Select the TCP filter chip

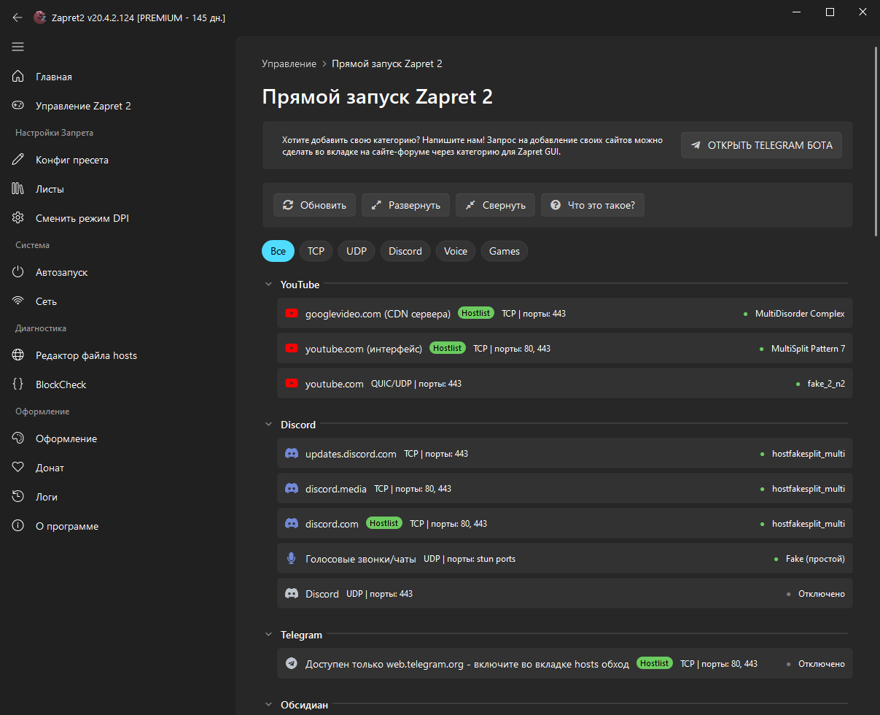click(316, 251)
